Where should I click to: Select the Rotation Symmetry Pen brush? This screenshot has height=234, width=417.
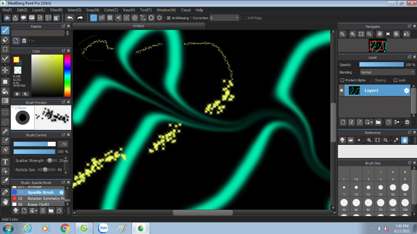click(38, 198)
